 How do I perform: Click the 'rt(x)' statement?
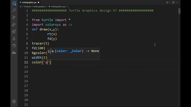click(52, 34)
